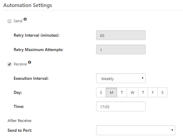This screenshot has width=183, height=137.
Task: Click the info icon next to Send
Action: 25,19
